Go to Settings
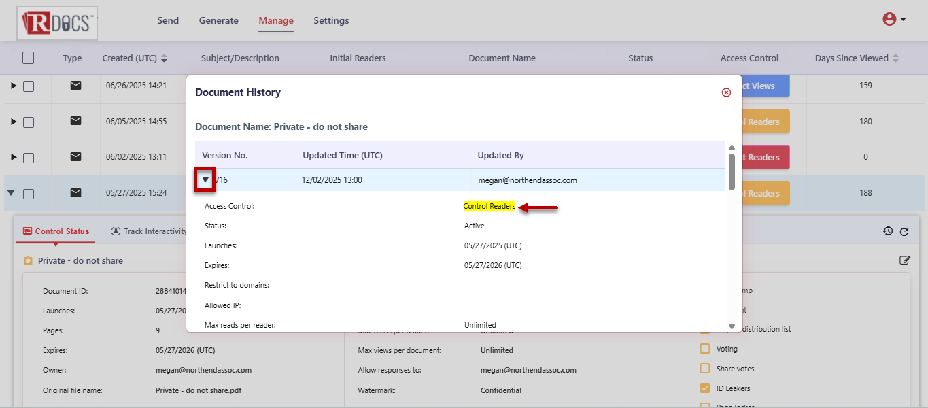928x408 pixels. point(331,20)
